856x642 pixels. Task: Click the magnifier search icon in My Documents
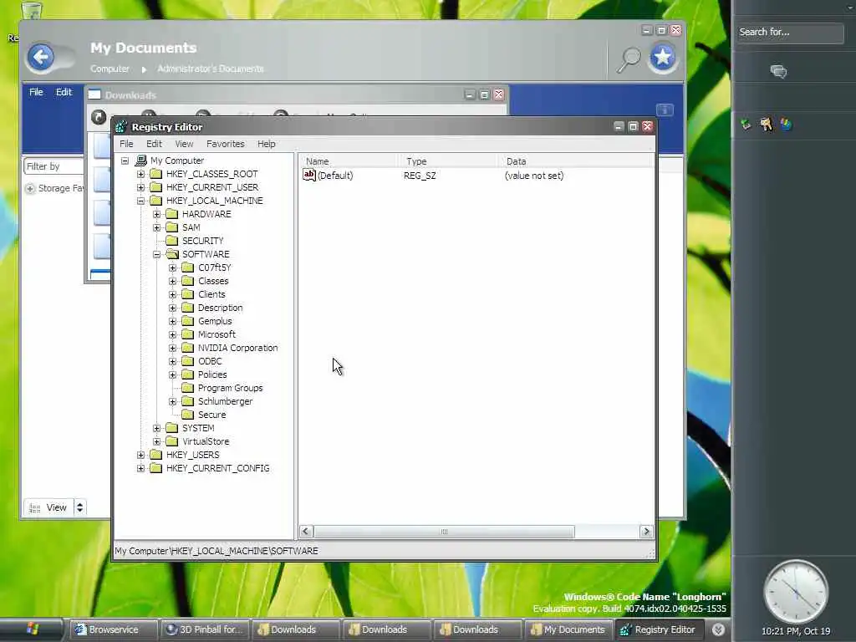[x=629, y=59]
